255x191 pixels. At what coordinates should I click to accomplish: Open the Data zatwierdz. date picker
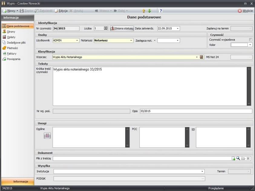[x=178, y=28]
